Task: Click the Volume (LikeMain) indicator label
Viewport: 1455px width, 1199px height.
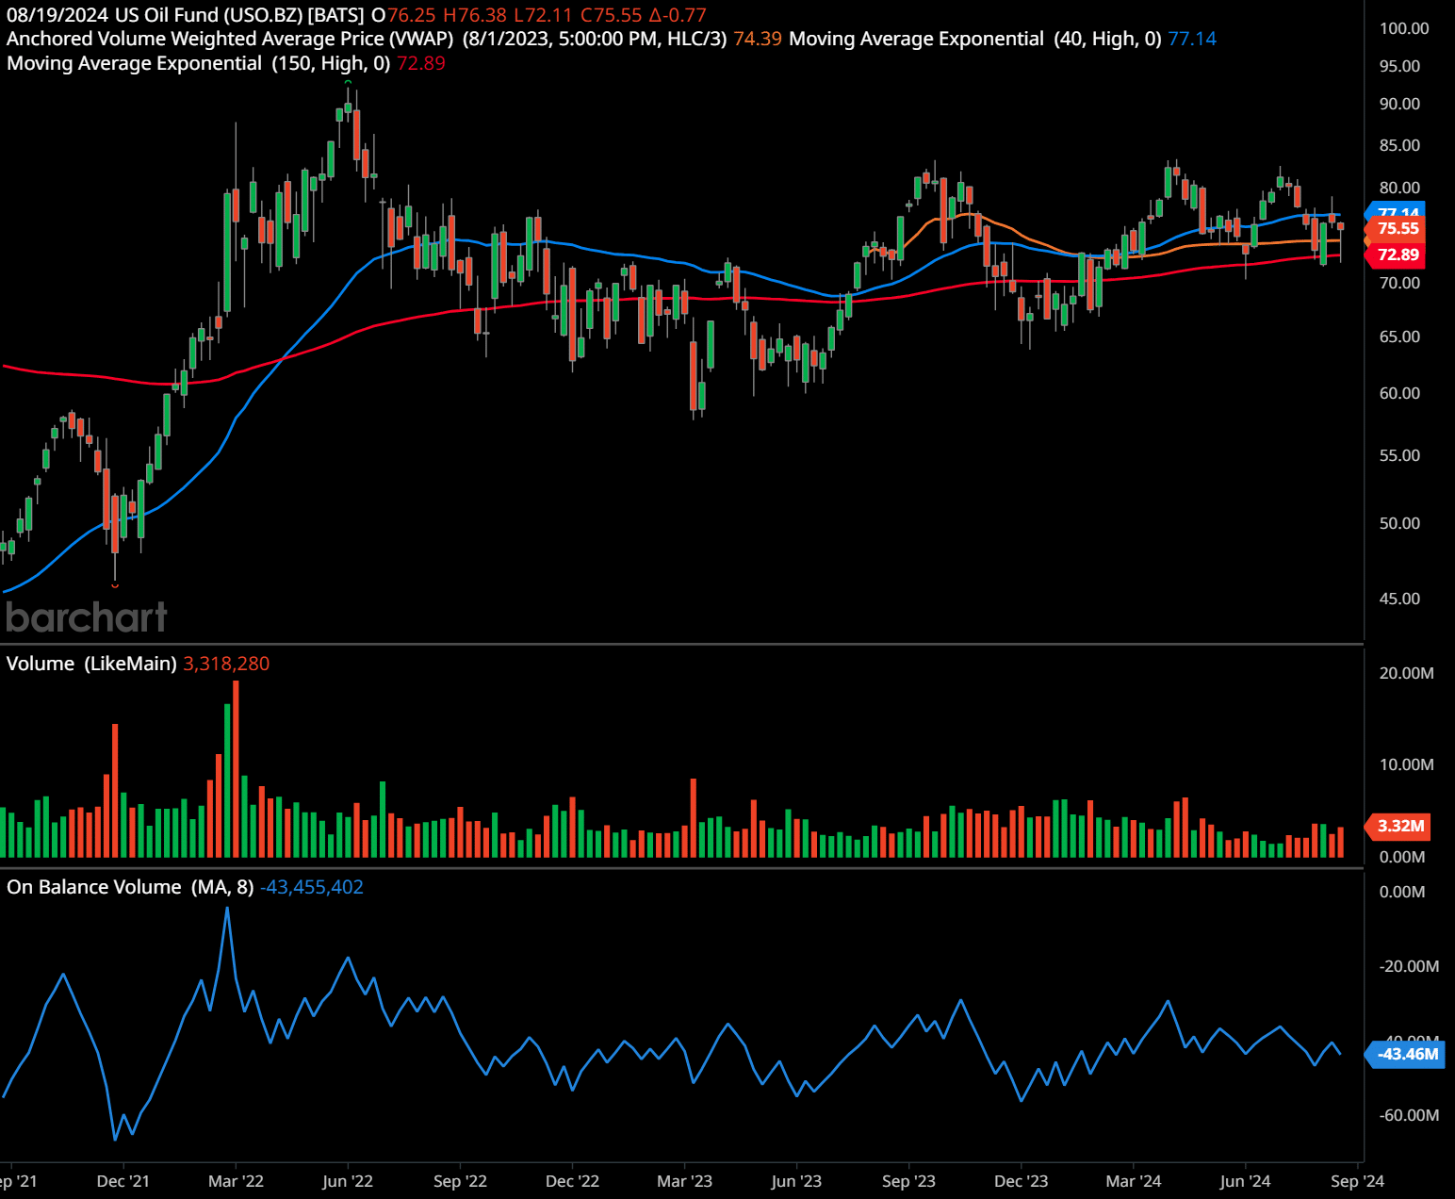Action: (x=91, y=664)
